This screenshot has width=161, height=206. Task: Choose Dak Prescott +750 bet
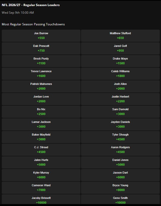coord(41,48)
